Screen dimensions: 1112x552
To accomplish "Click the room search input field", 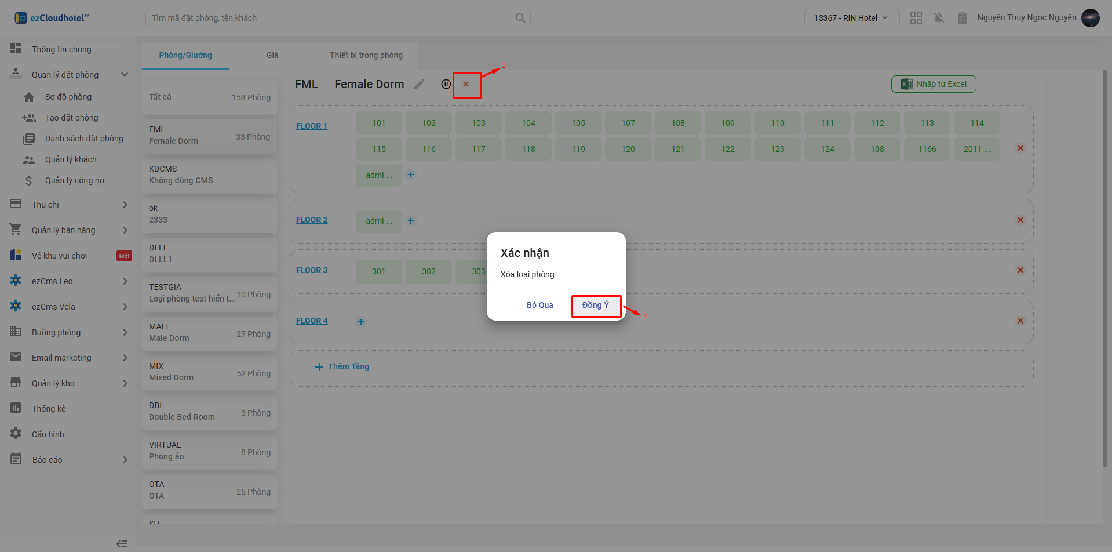I will 330,18.
